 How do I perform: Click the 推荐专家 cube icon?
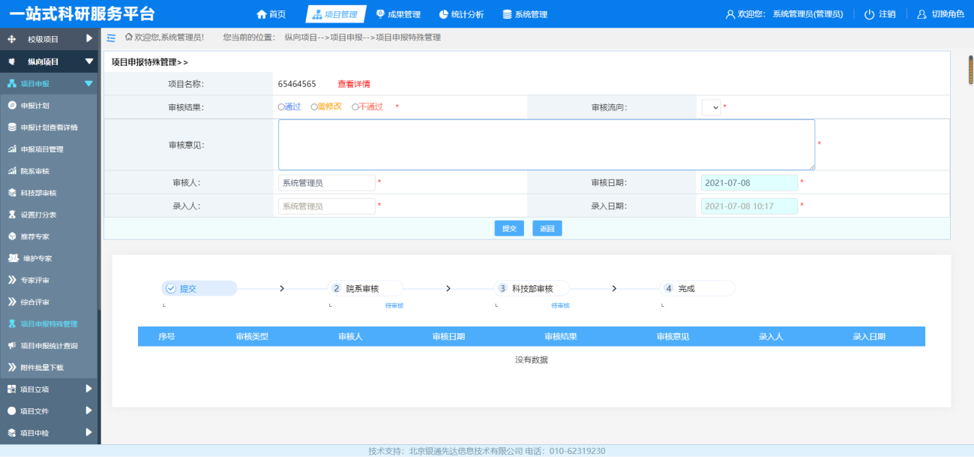click(x=12, y=236)
